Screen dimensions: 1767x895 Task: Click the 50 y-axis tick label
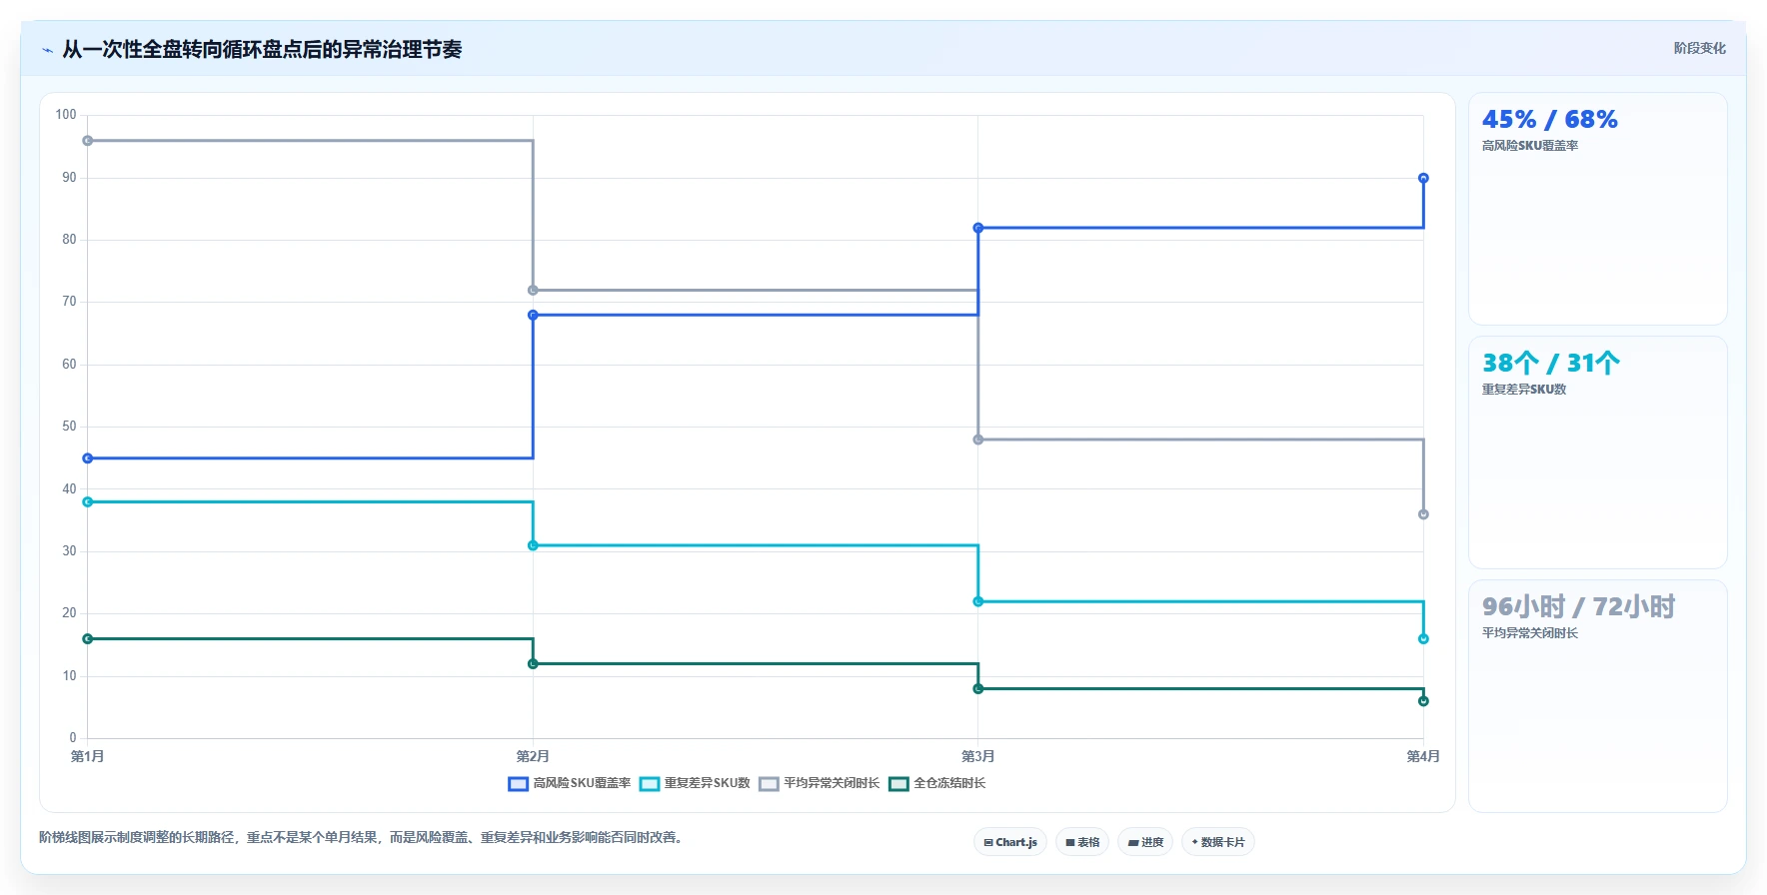click(x=69, y=427)
